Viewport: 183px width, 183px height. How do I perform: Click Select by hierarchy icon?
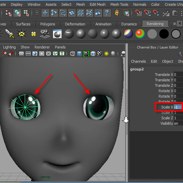point(8,13)
